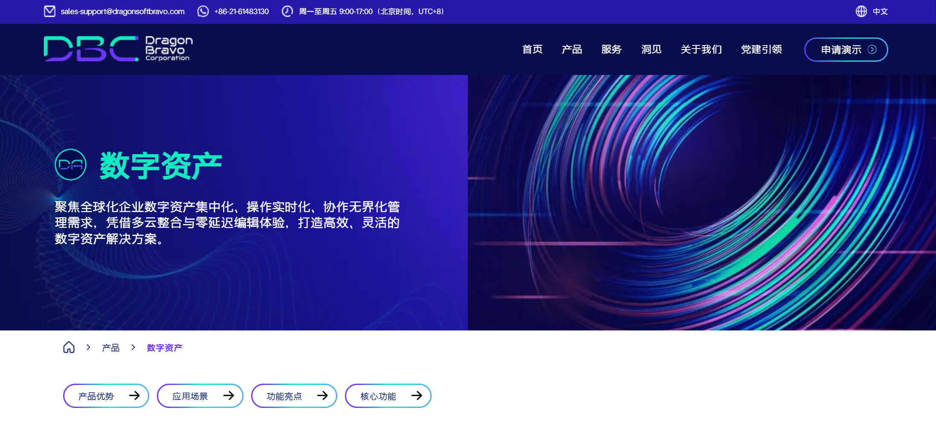Image resolution: width=936 pixels, height=422 pixels.
Task: Open the 服务 navigation menu
Action: [x=611, y=49]
